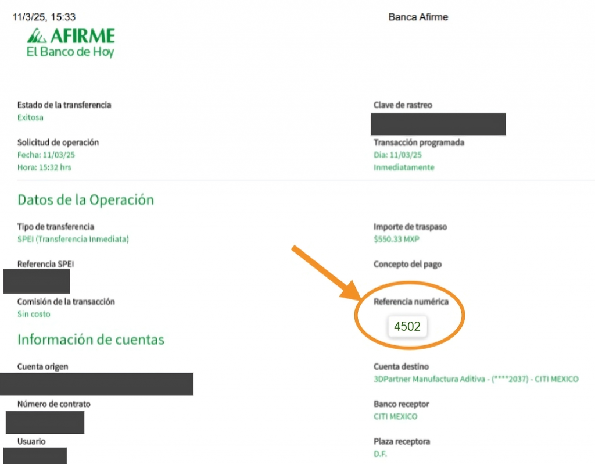
Task: Click the "Información de cuentas" heading
Action: [x=91, y=340]
